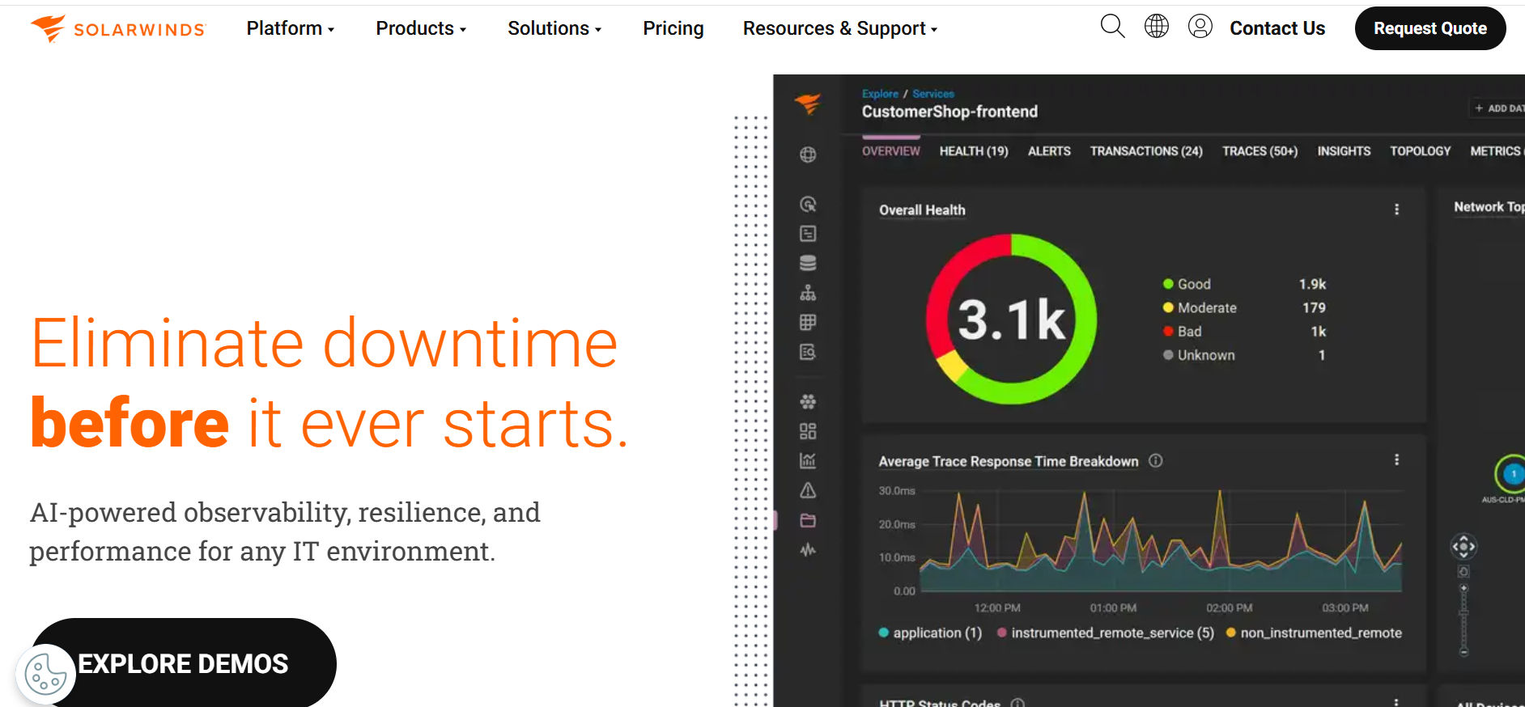Click the dashboard tiles icon in sidebar

pos(808,431)
